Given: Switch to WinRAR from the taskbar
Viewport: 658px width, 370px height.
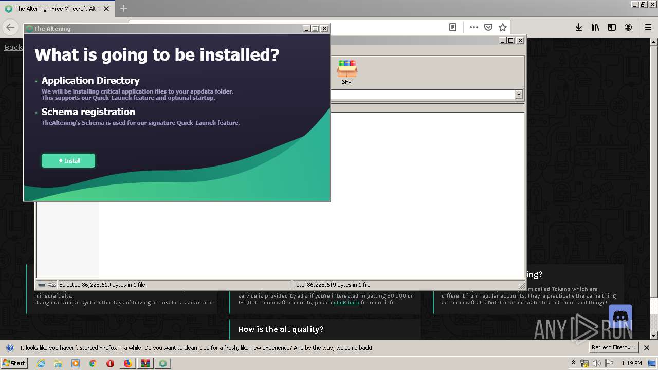Looking at the screenshot, I should (x=145, y=363).
